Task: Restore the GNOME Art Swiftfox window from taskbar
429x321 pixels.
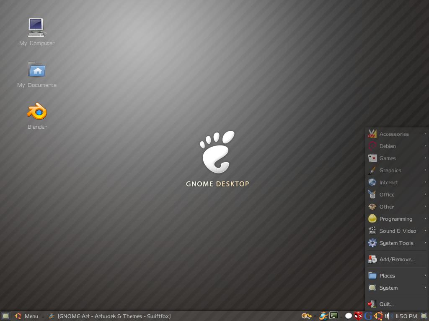Action: [x=109, y=316]
